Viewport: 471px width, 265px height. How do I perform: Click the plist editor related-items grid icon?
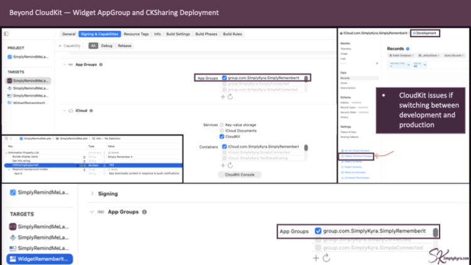[x=6, y=139]
